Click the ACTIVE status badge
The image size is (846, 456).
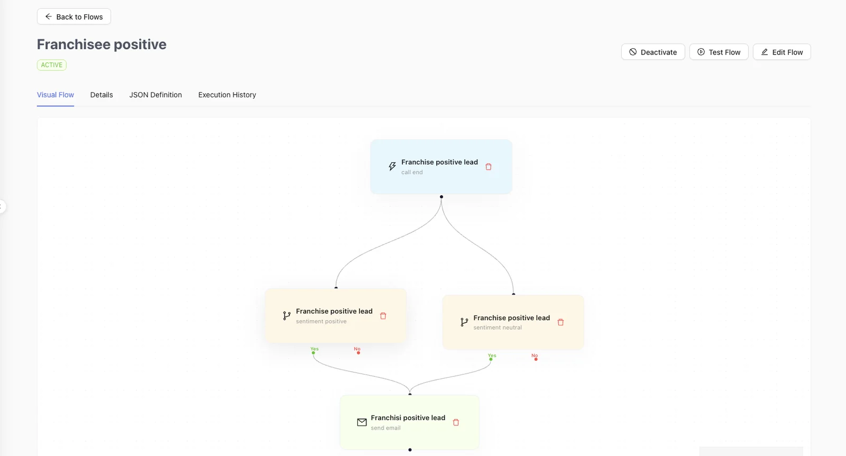52,65
